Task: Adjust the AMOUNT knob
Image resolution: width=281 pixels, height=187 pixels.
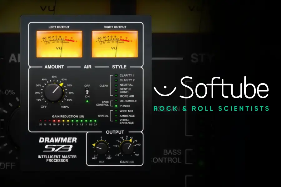Action: (x=54, y=92)
